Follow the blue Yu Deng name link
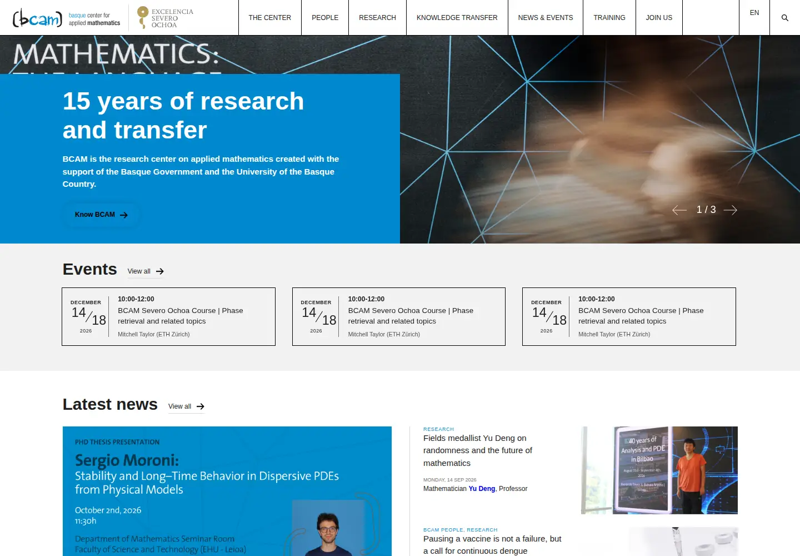The width and height of the screenshot is (800, 556). coord(482,489)
